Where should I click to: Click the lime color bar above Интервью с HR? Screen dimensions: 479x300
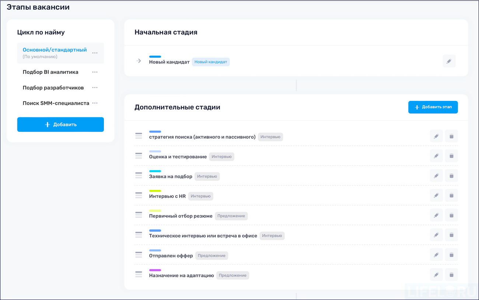155,191
